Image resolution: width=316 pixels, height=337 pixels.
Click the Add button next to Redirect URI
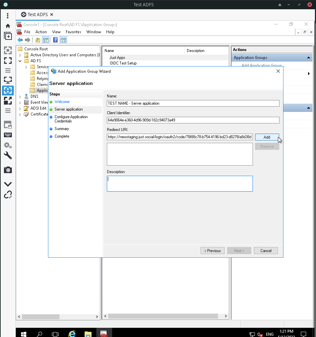coord(267,137)
